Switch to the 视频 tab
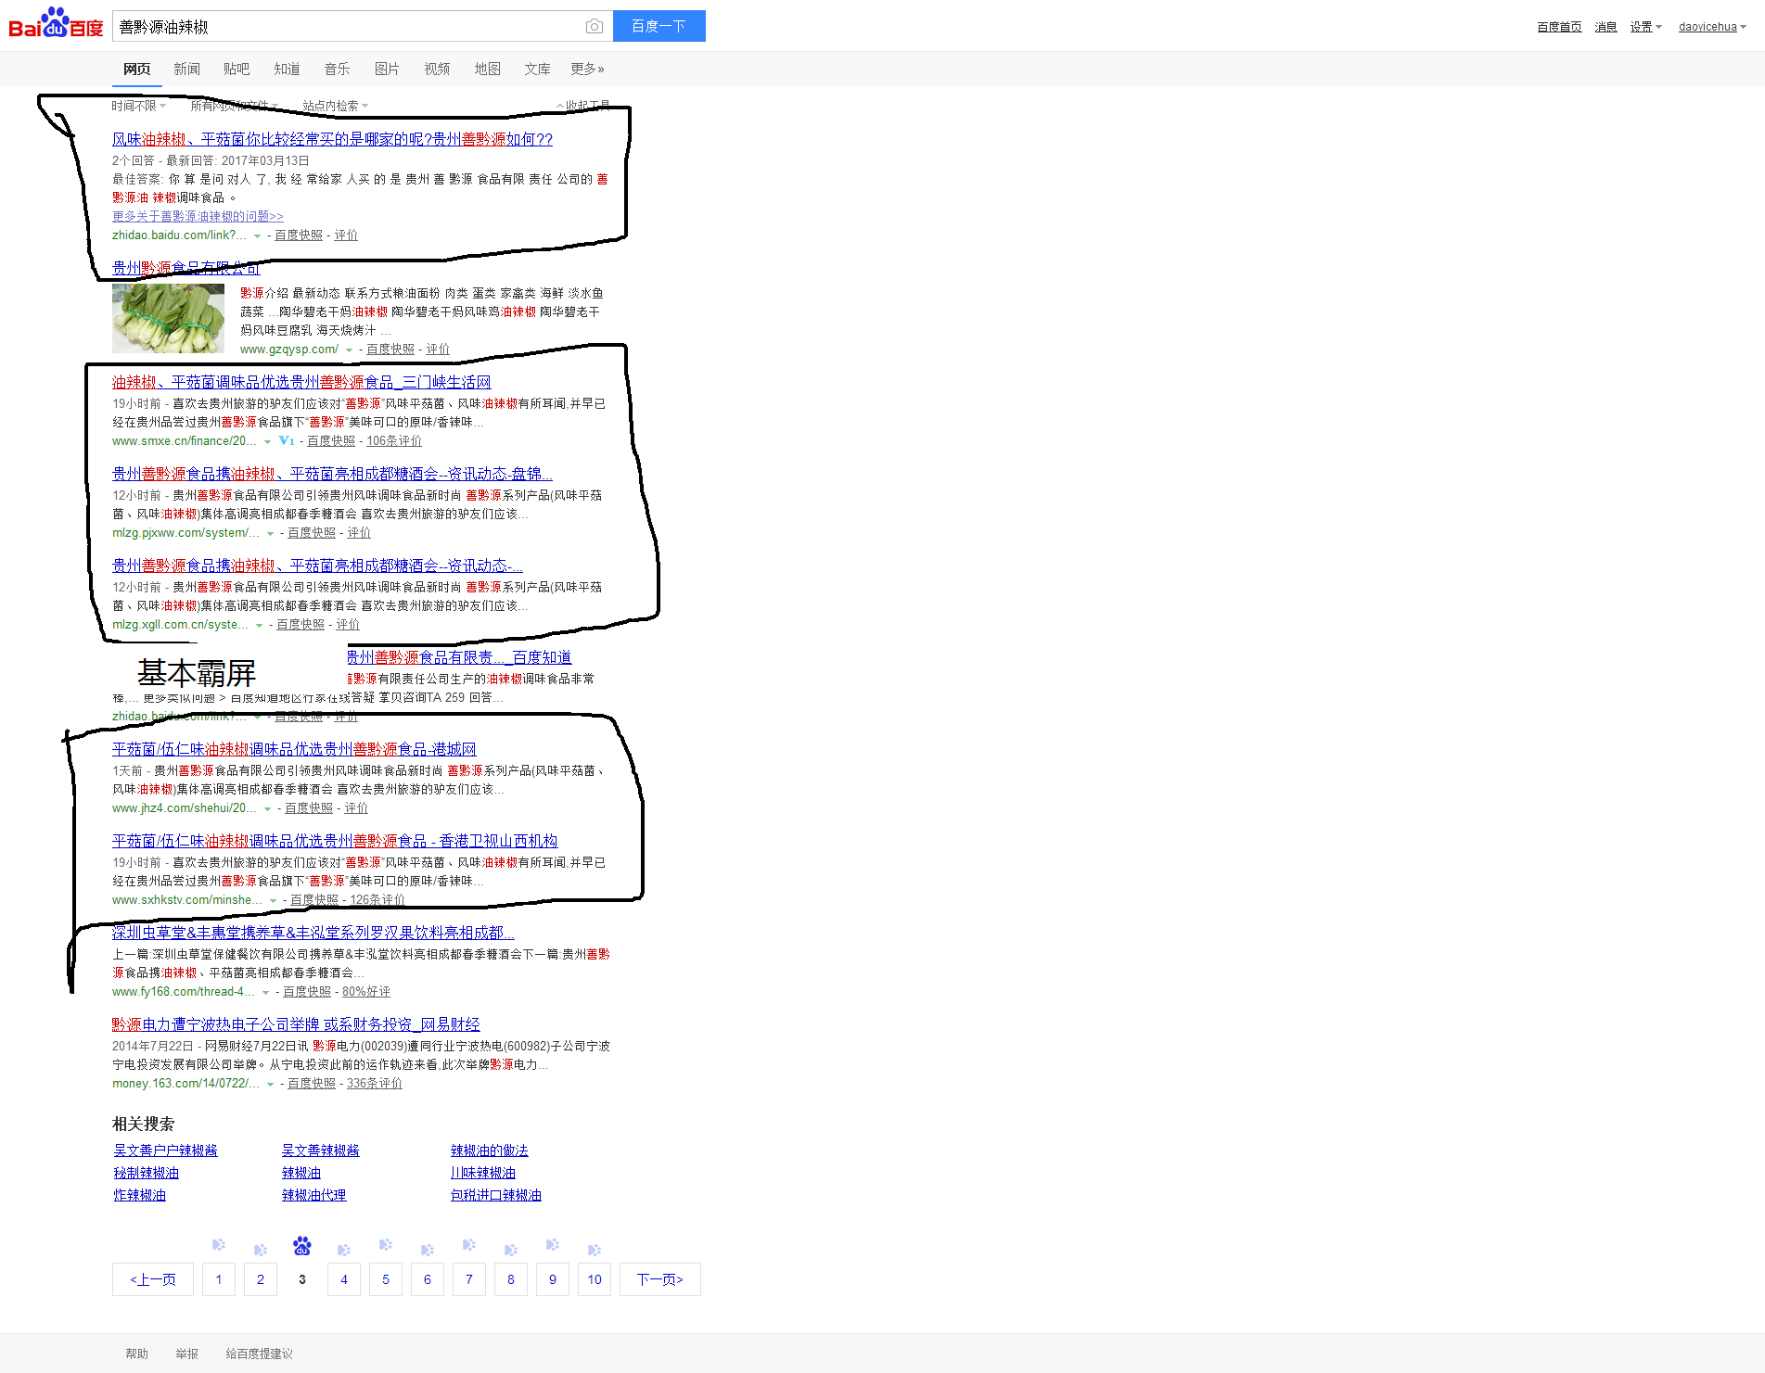Screen dimensions: 1765x1373 pyautogui.click(x=437, y=69)
